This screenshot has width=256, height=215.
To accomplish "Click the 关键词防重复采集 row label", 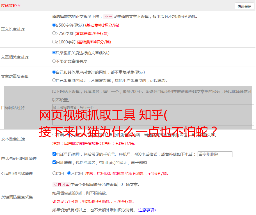I will [x=17, y=197].
